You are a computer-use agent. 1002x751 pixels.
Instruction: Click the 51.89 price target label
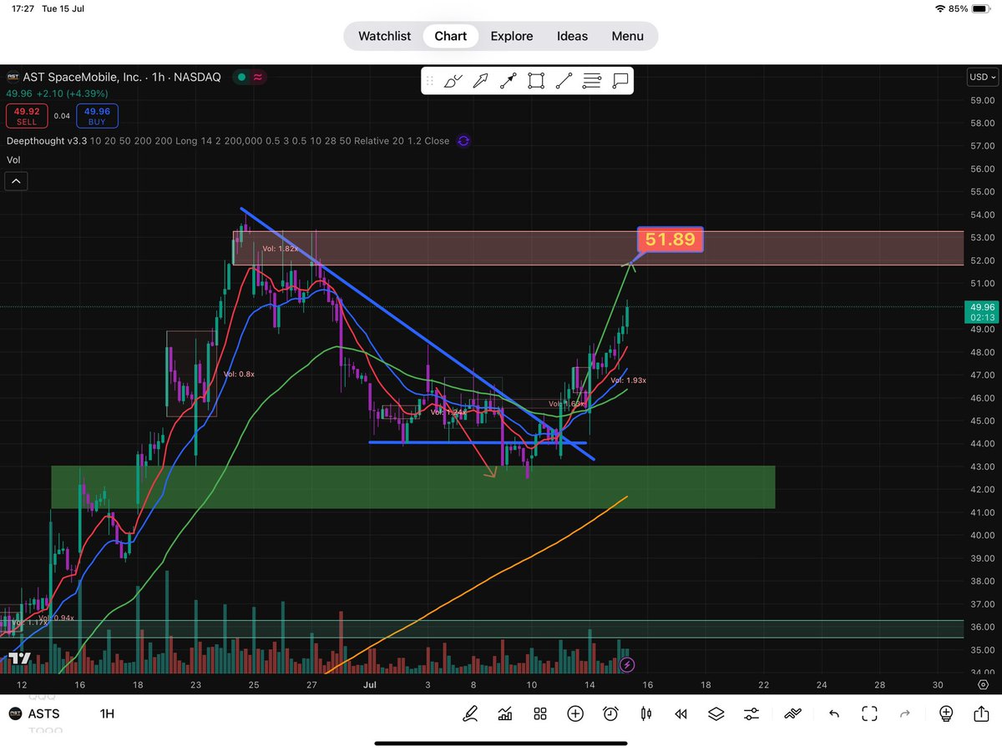671,239
